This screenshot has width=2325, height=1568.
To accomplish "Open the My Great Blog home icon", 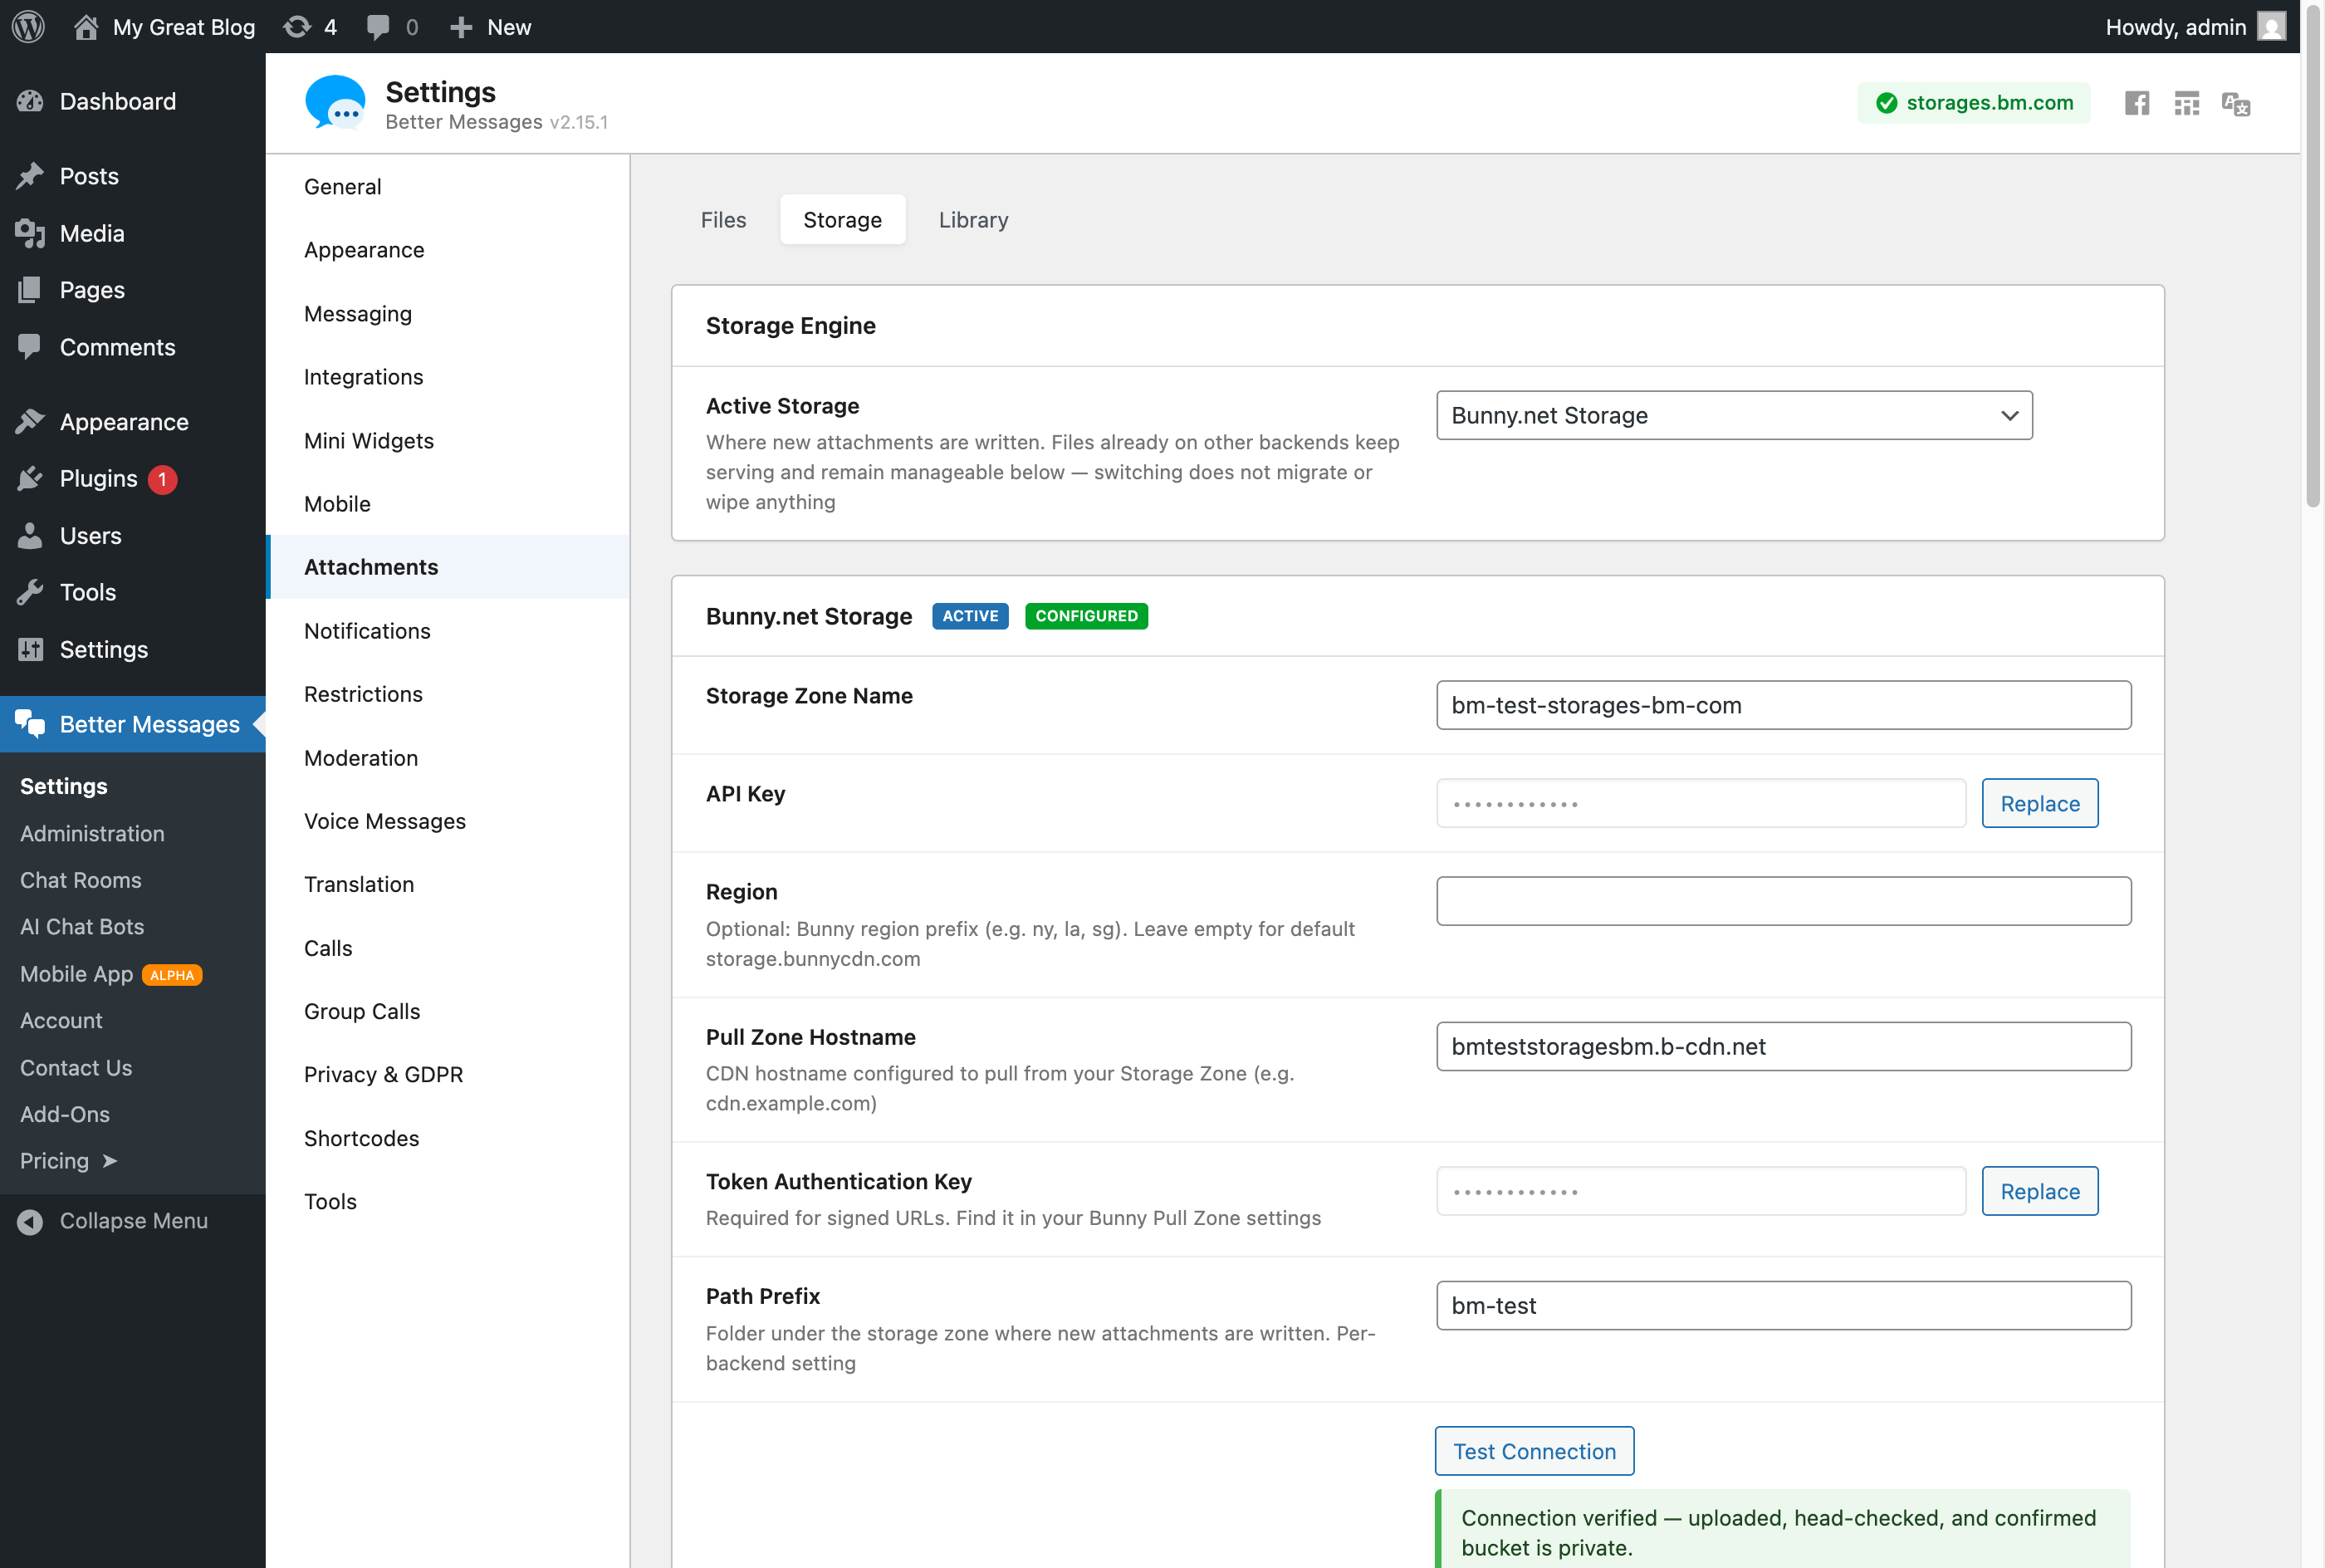I will click(x=86, y=27).
